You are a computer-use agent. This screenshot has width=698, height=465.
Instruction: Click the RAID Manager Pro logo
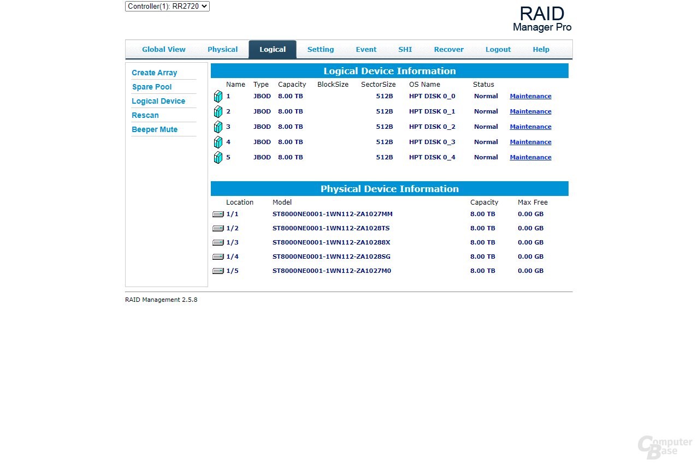542,19
